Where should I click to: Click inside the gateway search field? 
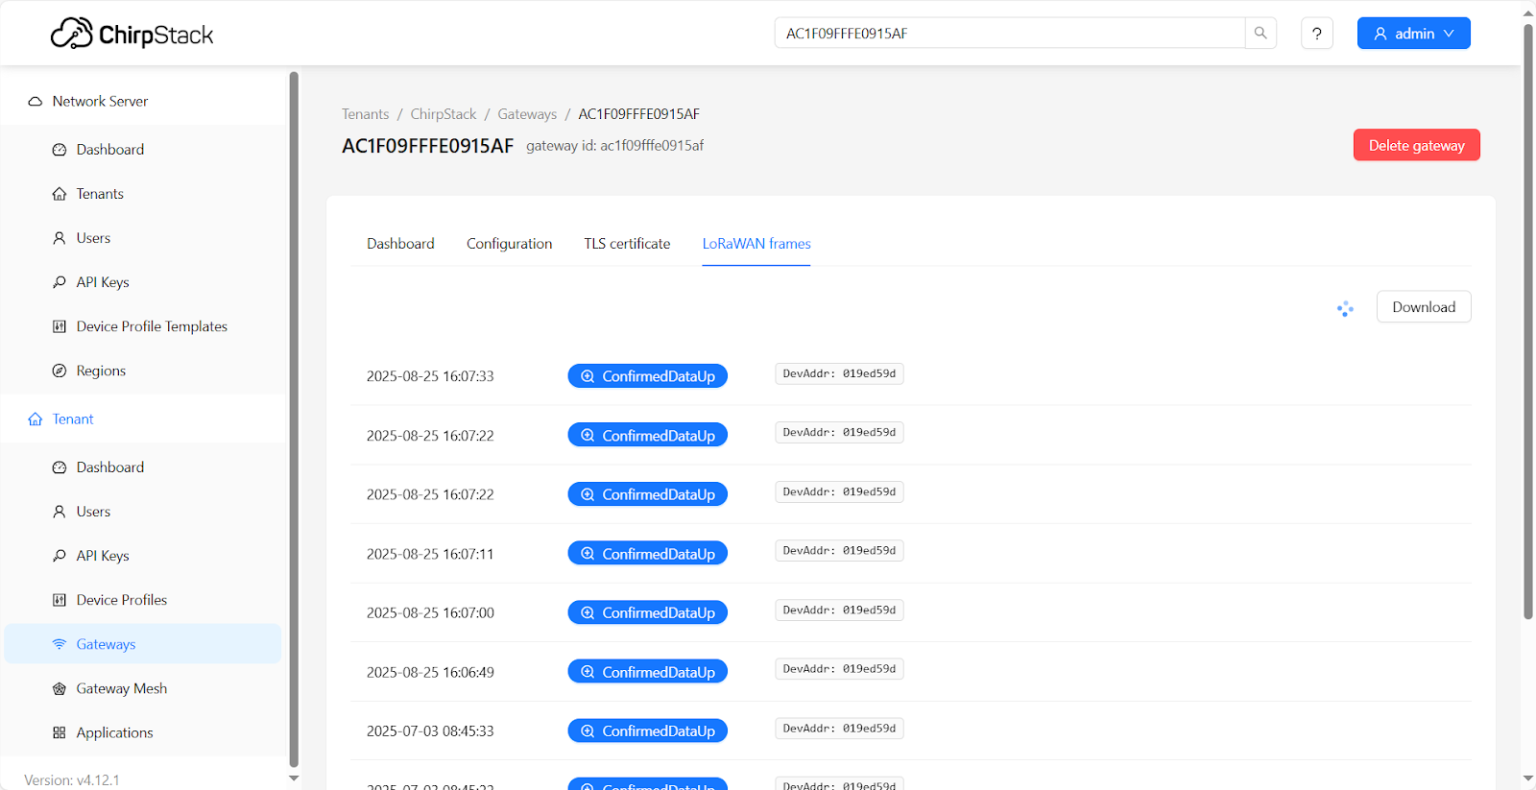pyautogui.click(x=1008, y=34)
